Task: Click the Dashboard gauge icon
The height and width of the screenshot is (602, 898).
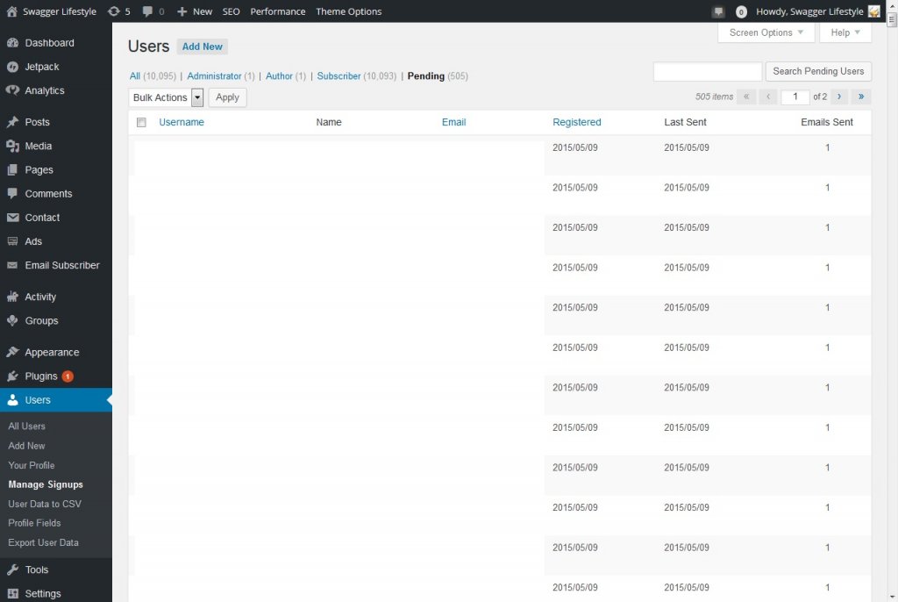Action: pos(12,43)
